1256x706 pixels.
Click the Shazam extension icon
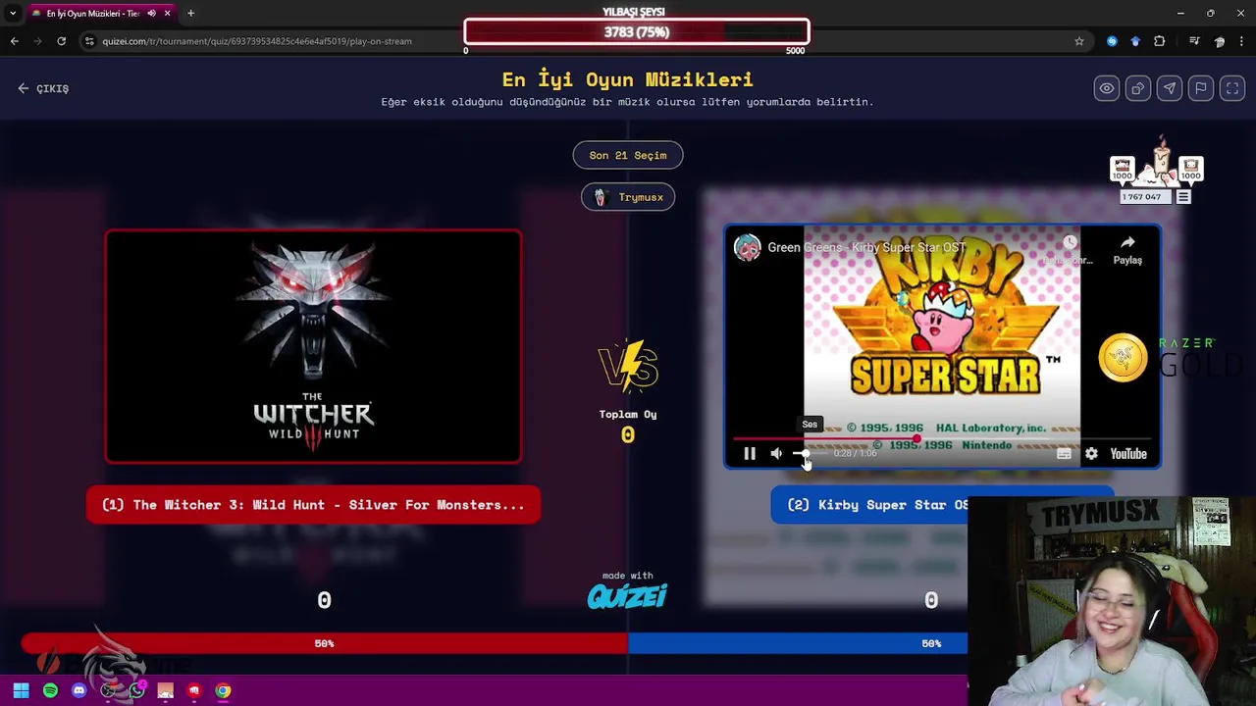coord(1112,41)
